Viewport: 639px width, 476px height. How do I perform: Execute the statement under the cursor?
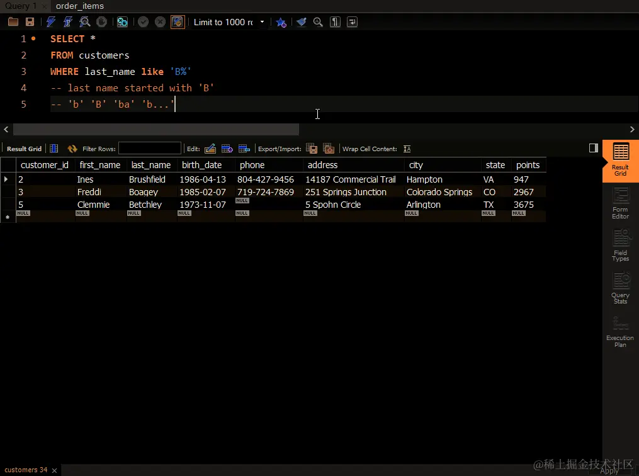pos(67,22)
